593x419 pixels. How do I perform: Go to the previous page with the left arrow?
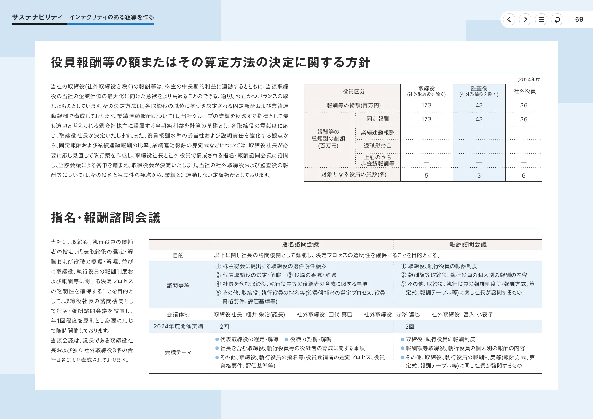point(509,20)
